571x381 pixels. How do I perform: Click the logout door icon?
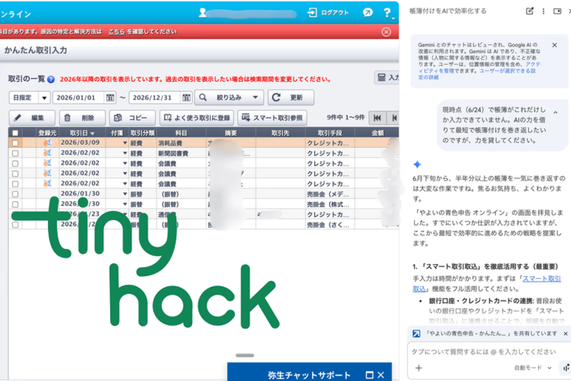312,12
